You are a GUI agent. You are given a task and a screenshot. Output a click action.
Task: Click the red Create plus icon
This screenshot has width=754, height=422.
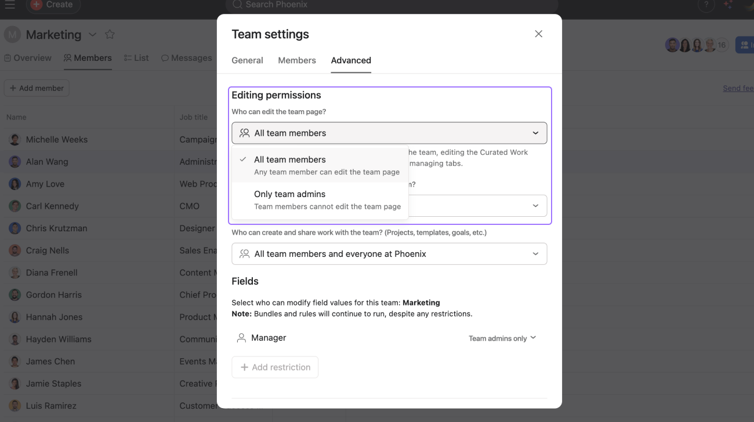(37, 5)
